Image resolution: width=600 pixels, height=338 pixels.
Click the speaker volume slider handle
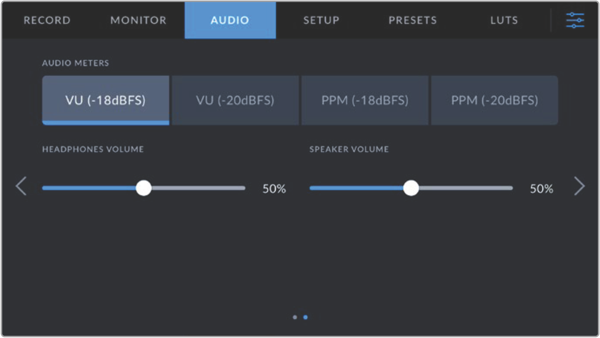tap(411, 188)
